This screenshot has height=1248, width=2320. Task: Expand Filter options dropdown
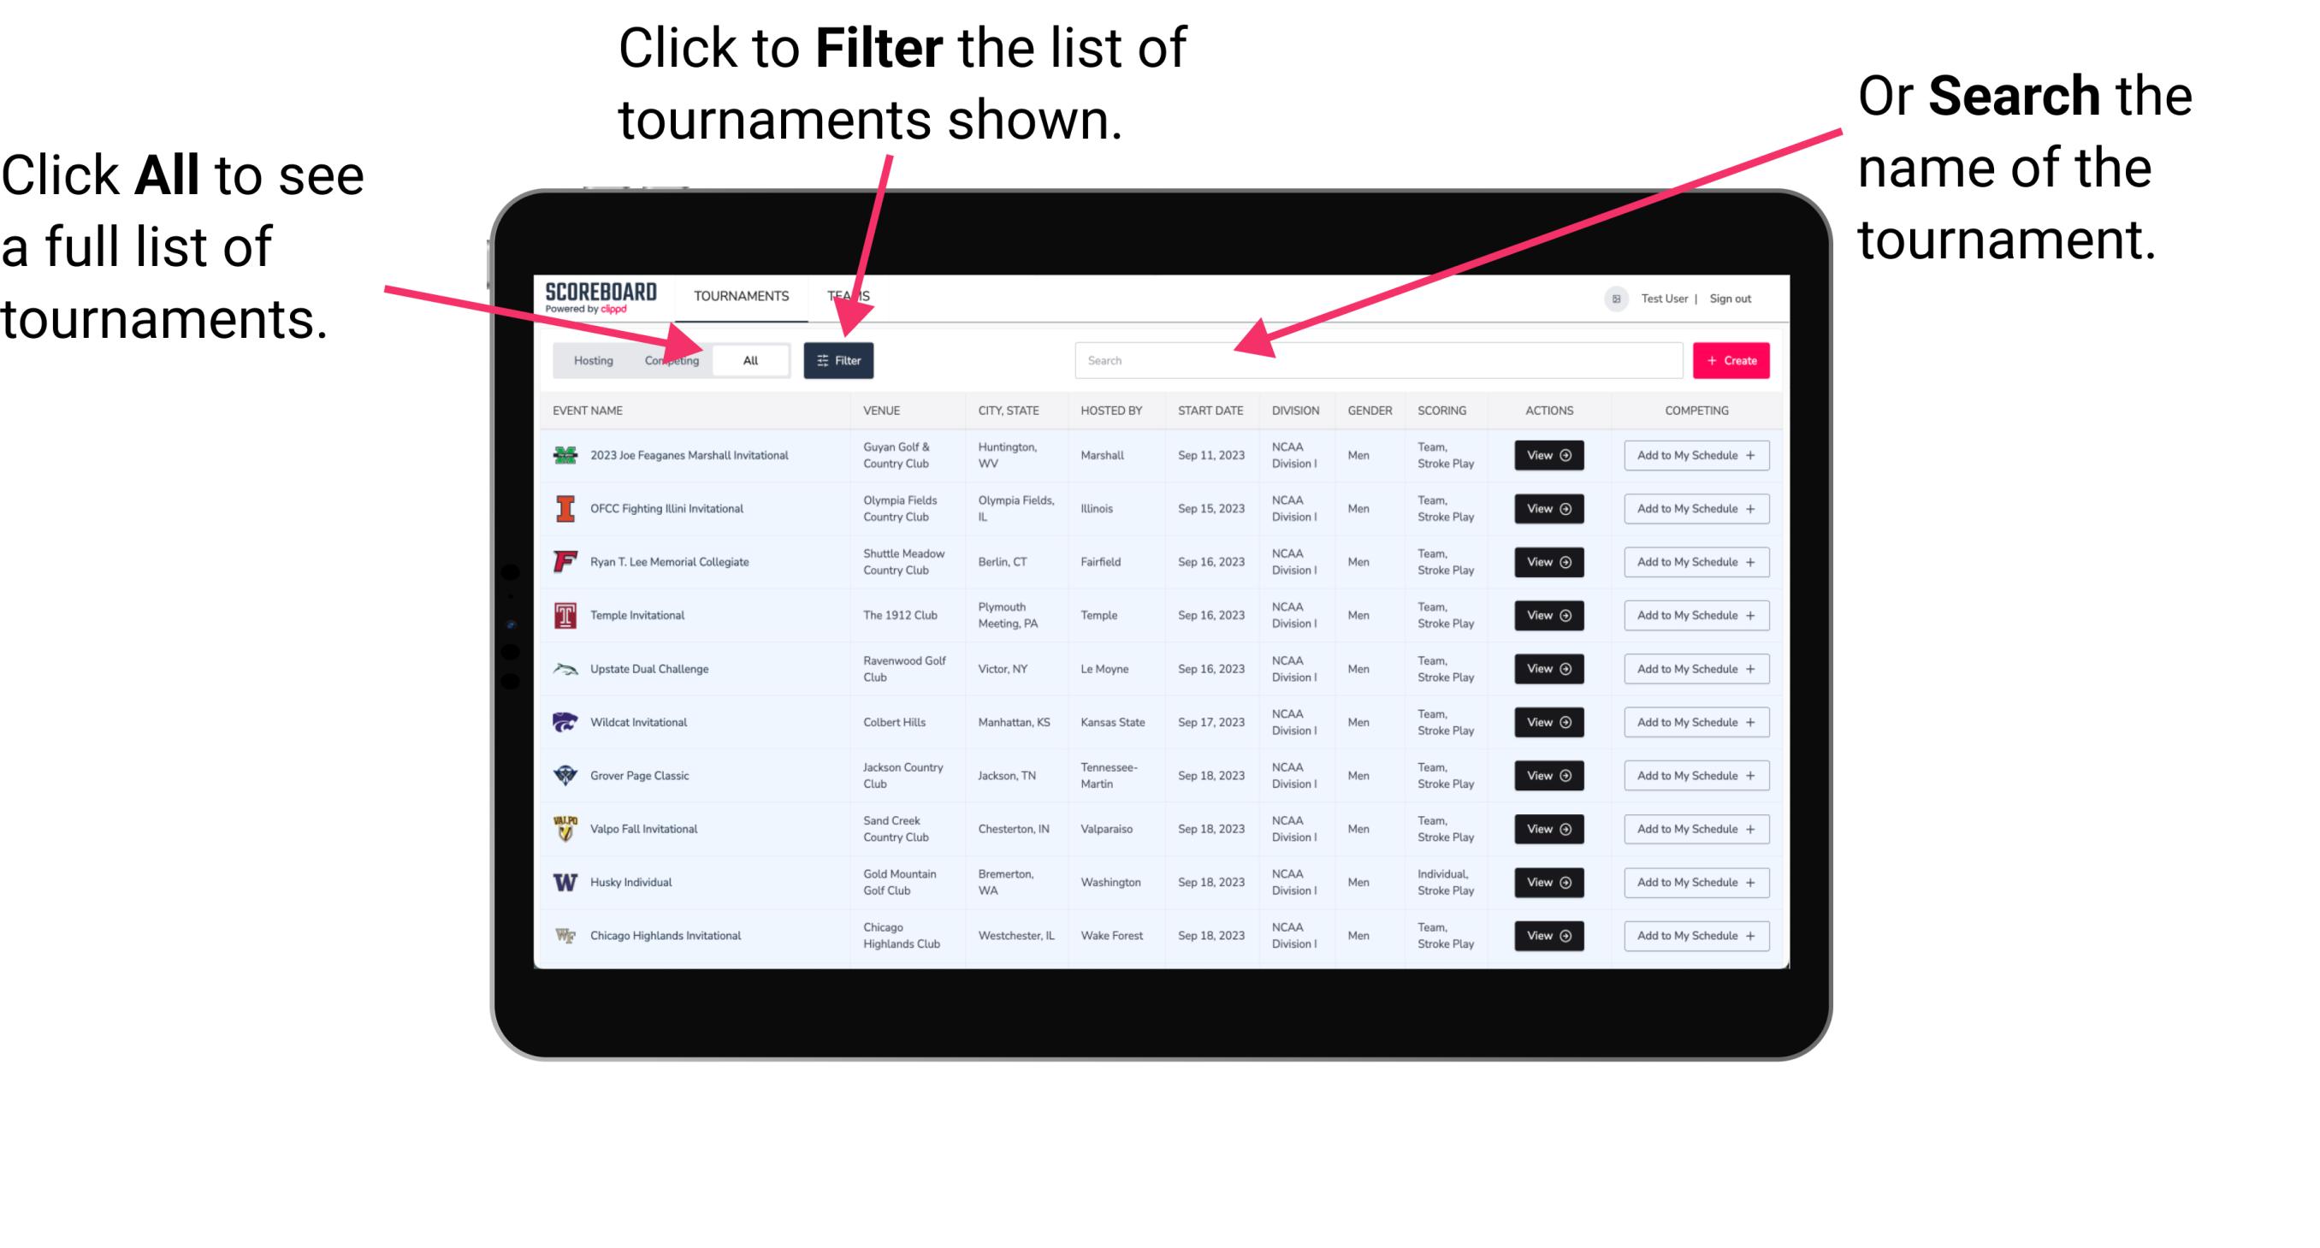tap(839, 359)
